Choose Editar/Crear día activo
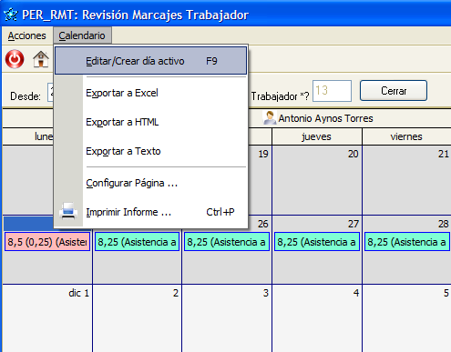This screenshot has width=451, height=352. pos(150,61)
